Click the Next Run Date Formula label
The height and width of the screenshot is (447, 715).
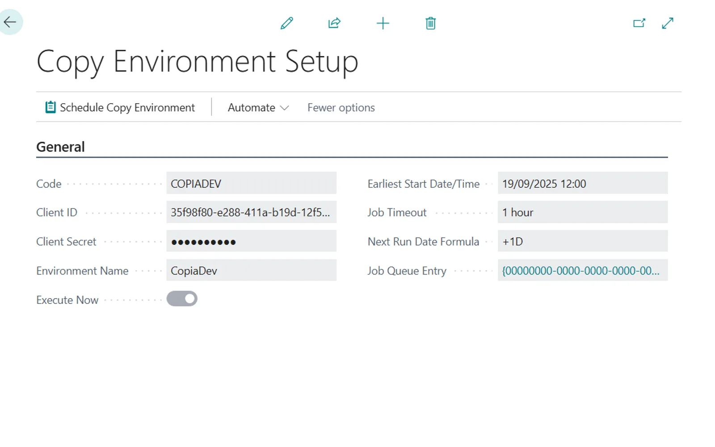[423, 242]
